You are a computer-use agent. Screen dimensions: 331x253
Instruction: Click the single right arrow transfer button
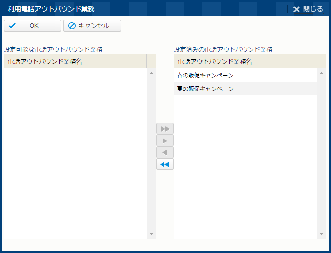click(165, 141)
